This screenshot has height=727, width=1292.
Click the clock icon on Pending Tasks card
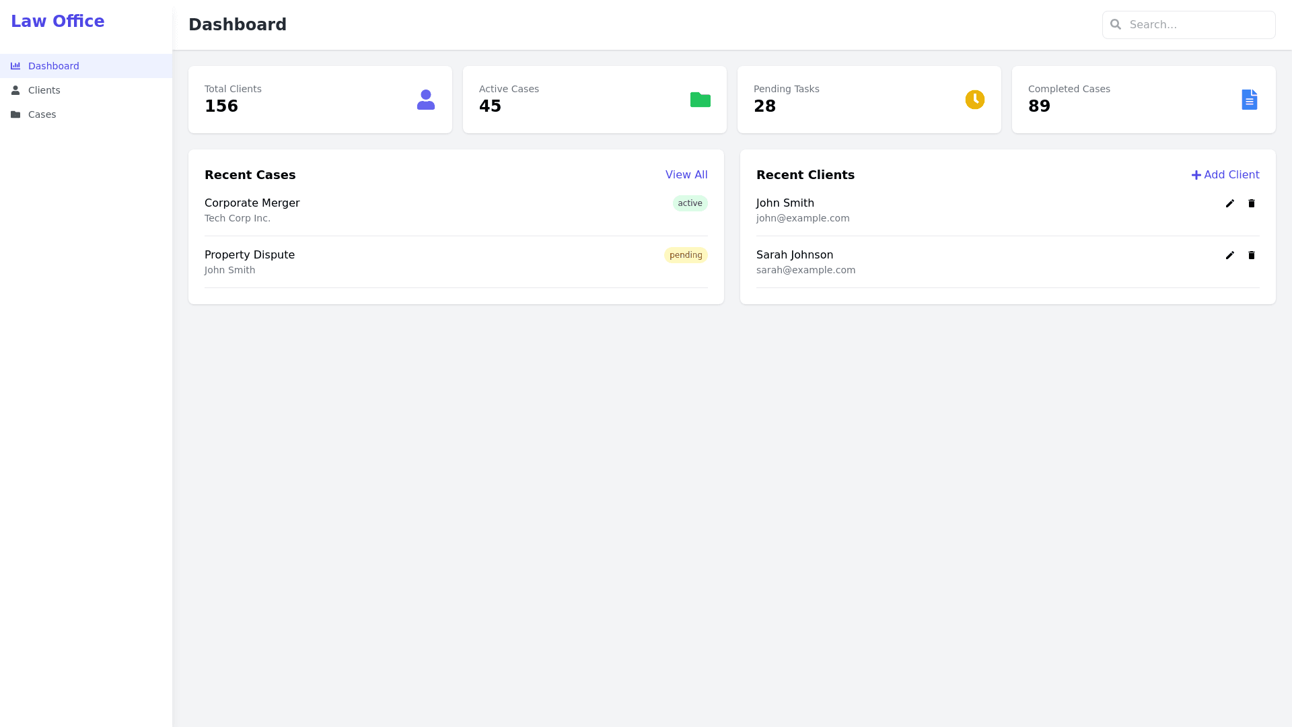coord(975,99)
